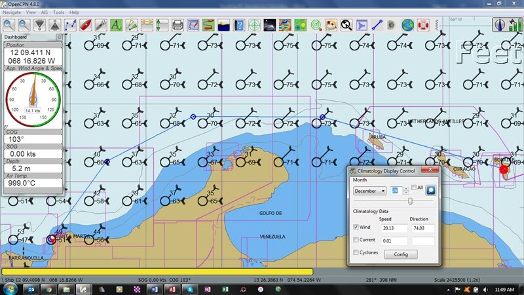Open Options via the wrench icon
Image resolution: width=524 pixels, height=295 pixels.
pos(101,25)
